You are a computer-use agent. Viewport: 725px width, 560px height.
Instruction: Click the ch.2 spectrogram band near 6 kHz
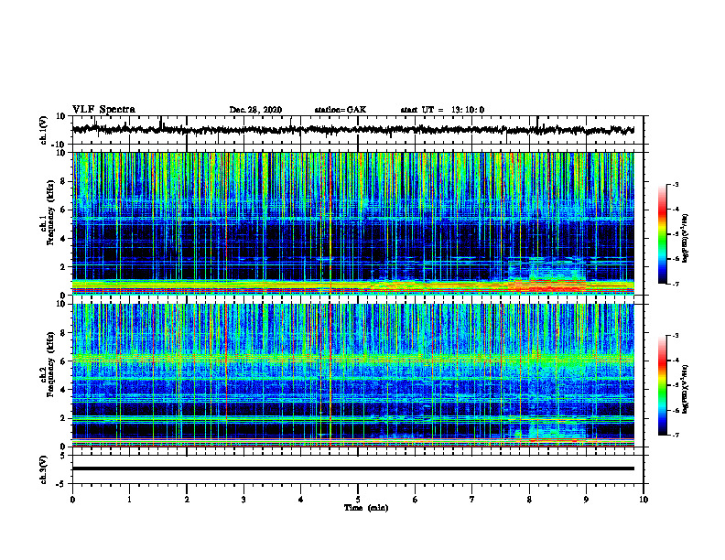tap(353, 358)
